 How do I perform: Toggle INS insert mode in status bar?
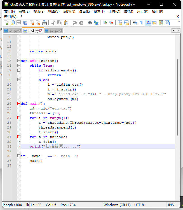(171, 205)
